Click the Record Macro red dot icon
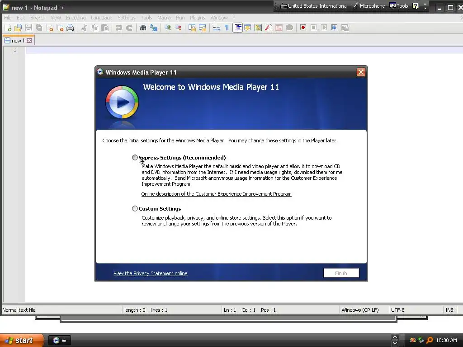 tap(303, 28)
